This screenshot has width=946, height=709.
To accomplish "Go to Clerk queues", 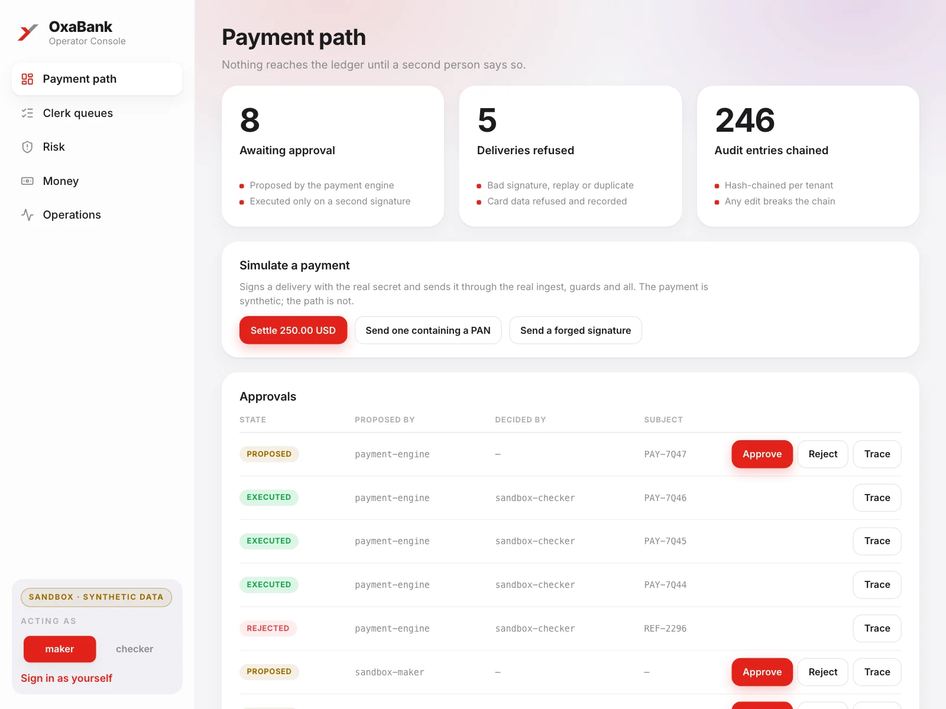I will click(97, 113).
